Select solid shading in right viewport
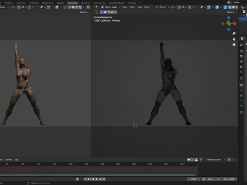 (x=233, y=7)
